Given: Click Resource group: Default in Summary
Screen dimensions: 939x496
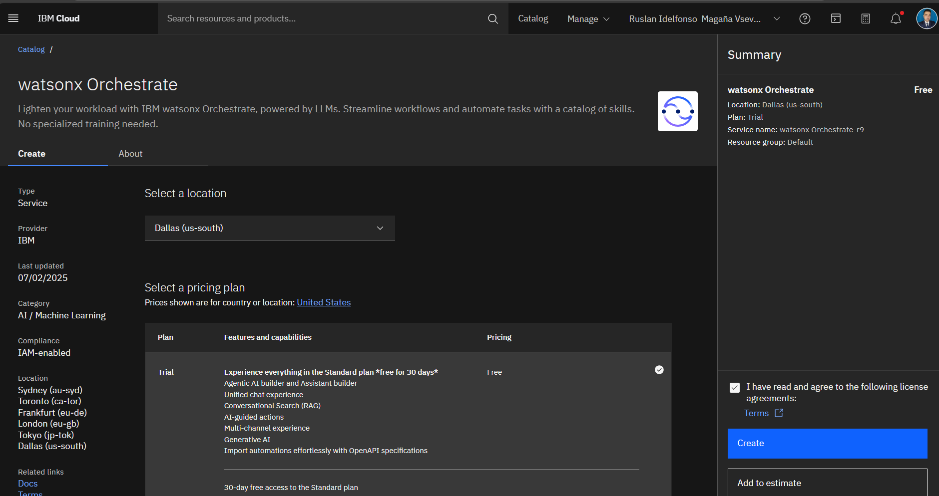Looking at the screenshot, I should click(770, 142).
